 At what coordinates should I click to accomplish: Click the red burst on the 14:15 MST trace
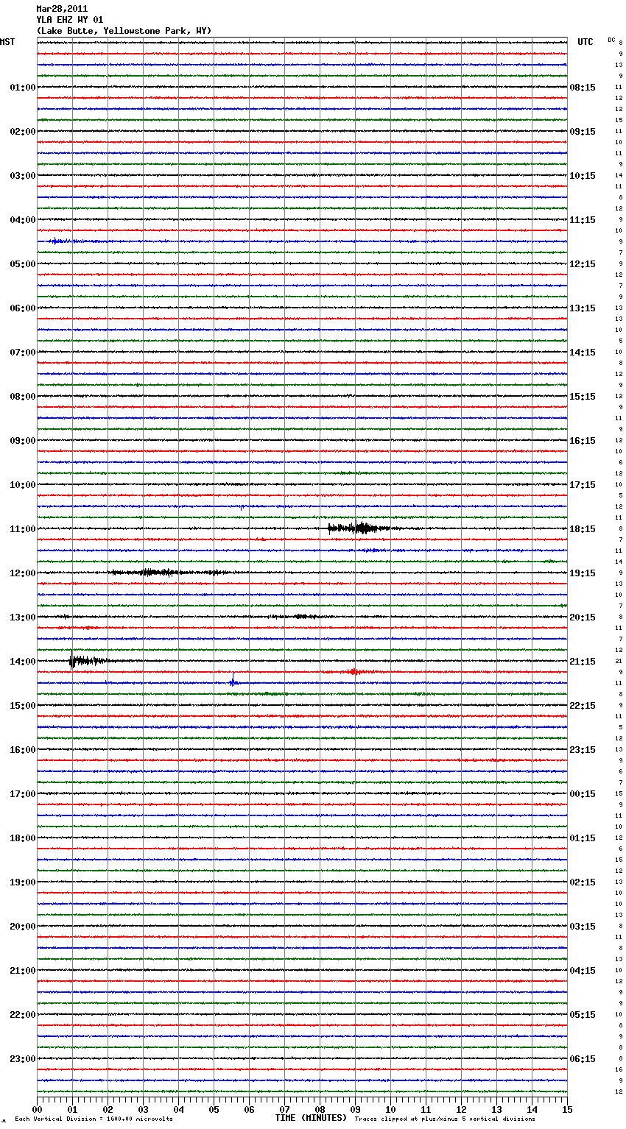click(354, 671)
